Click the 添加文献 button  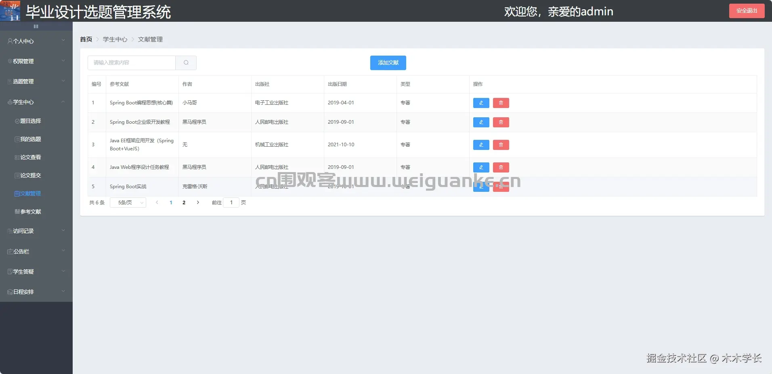388,62
